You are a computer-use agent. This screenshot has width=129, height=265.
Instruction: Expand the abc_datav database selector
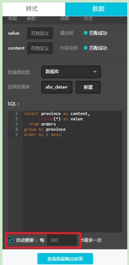57,87
